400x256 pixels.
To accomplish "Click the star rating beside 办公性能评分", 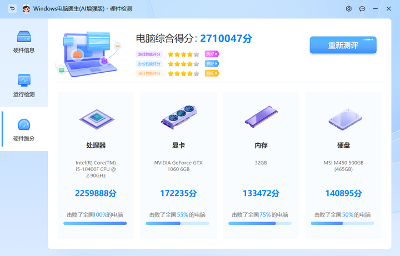I will point(183,64).
